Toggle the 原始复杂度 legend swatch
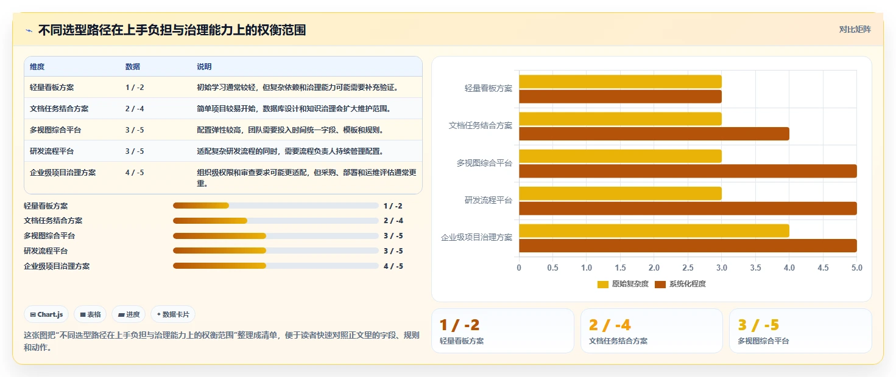This screenshot has width=896, height=377. click(603, 284)
